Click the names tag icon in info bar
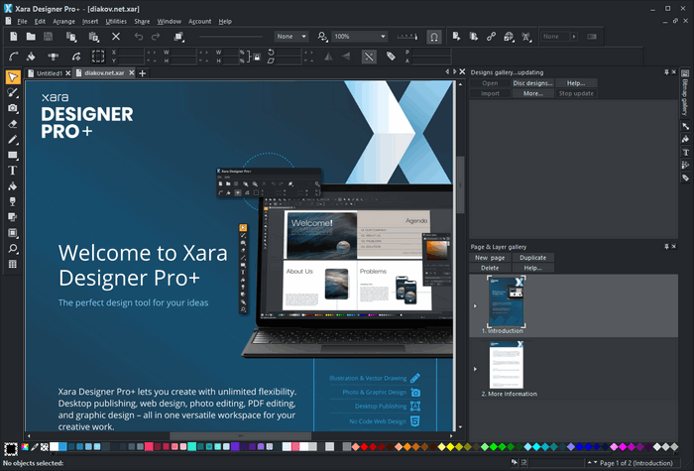 point(391,57)
